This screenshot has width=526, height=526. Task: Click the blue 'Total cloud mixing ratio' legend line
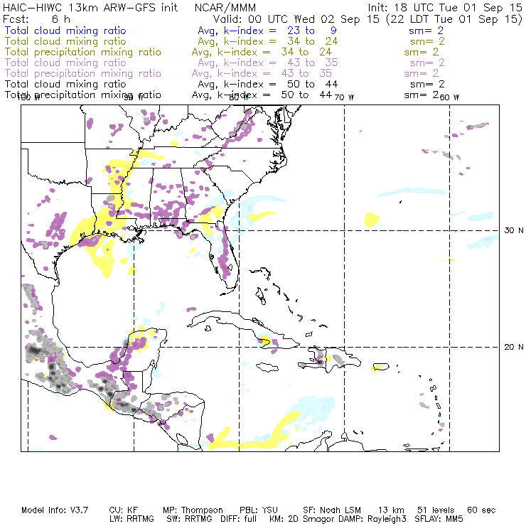pos(65,31)
